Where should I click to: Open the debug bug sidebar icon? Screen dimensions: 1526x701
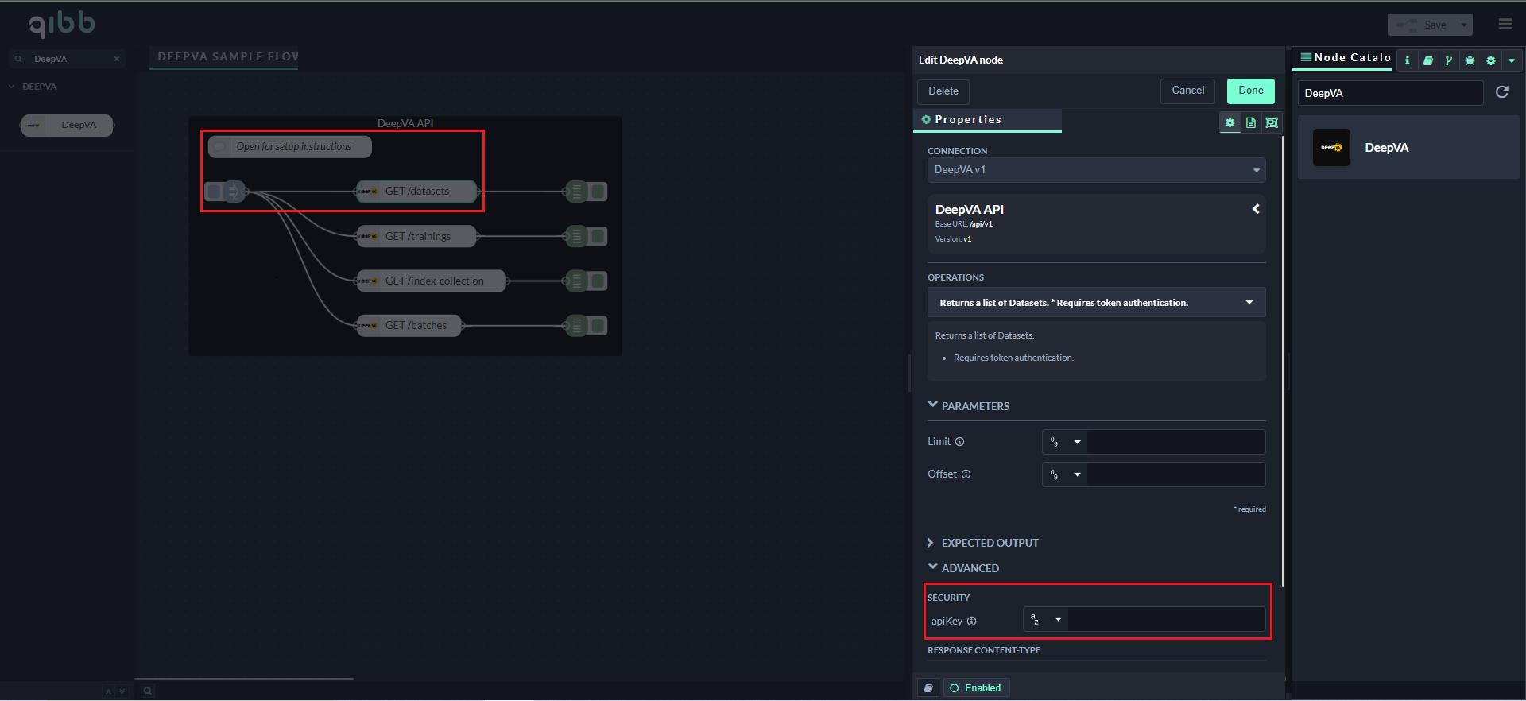coord(1470,60)
